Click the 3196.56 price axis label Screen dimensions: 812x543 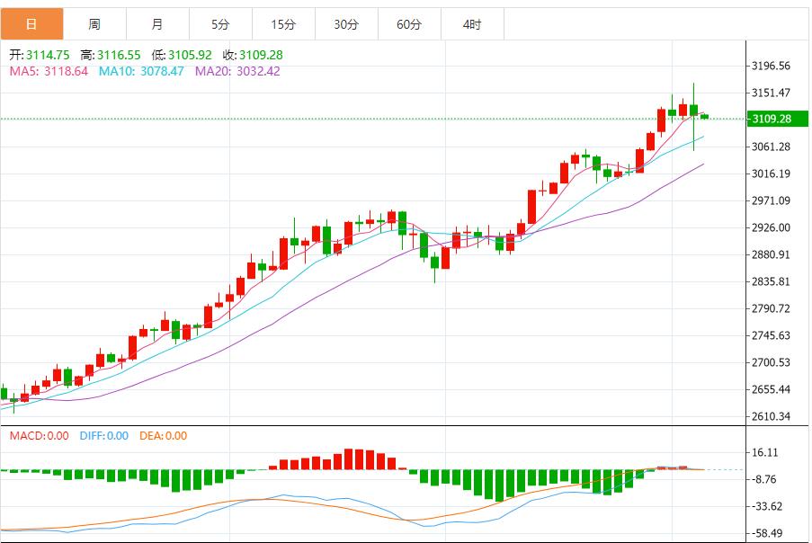[772, 66]
